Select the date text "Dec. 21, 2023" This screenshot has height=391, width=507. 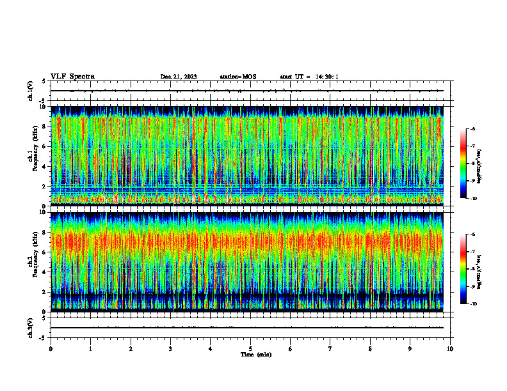(x=179, y=77)
